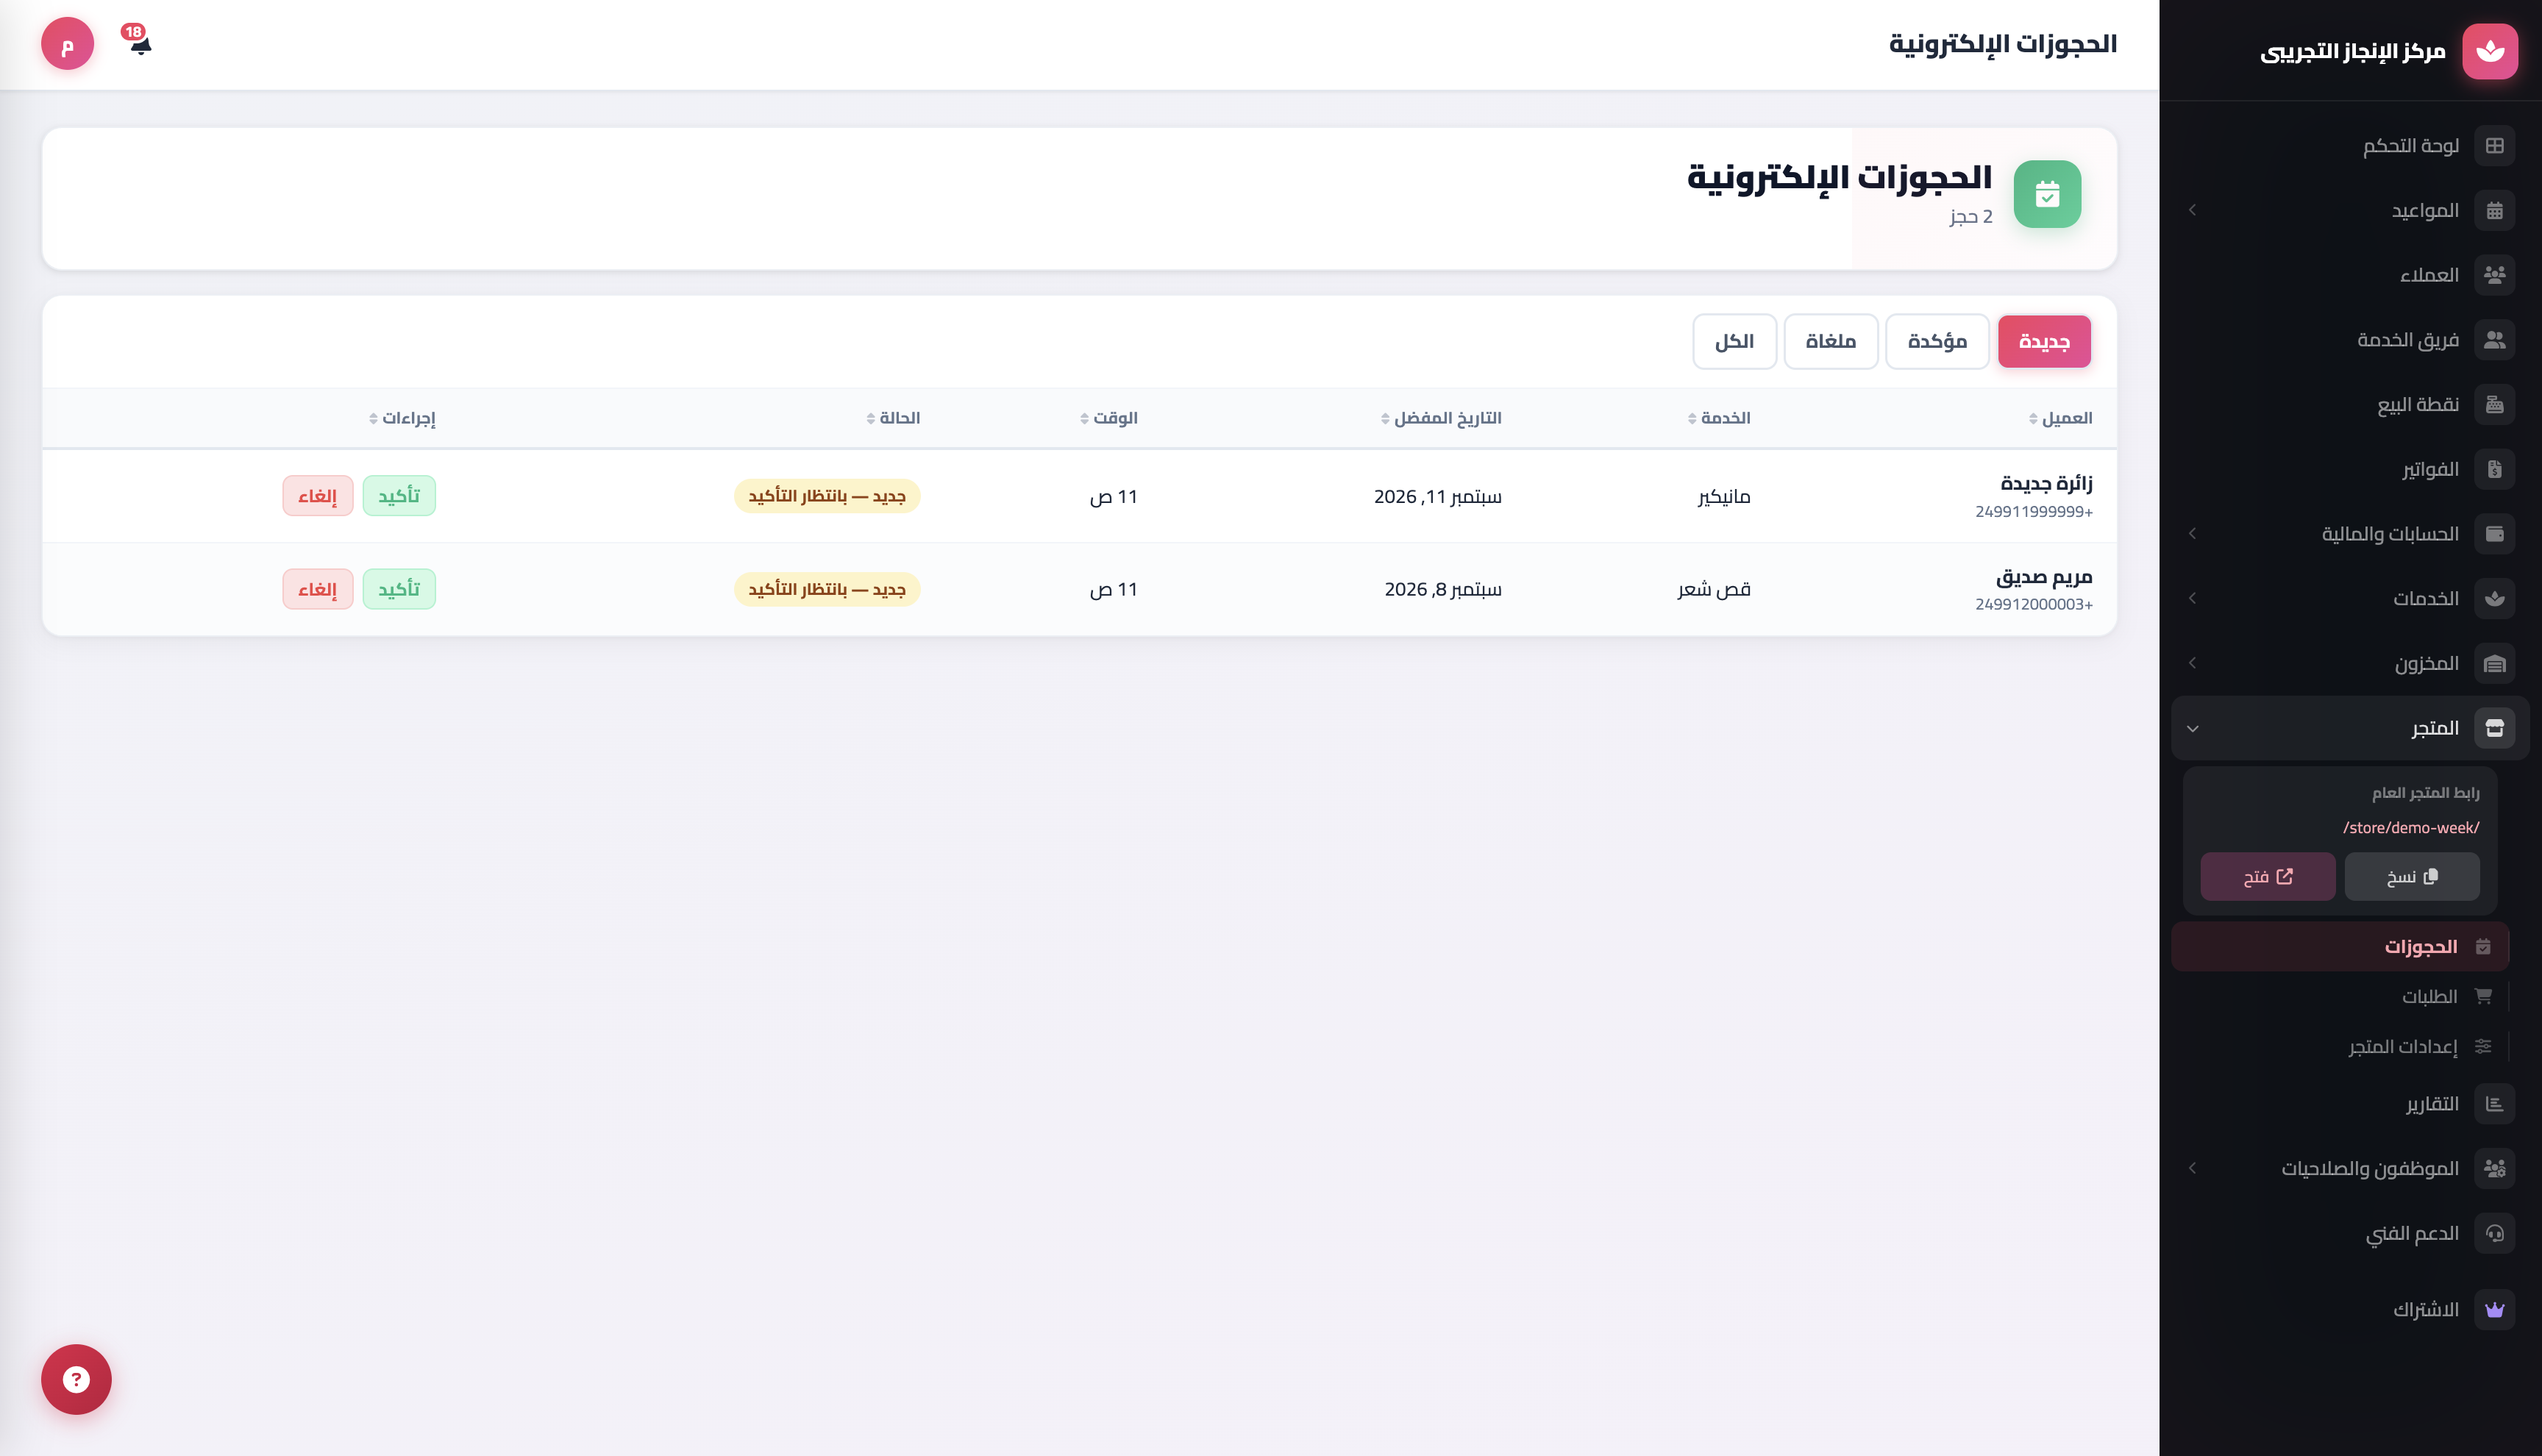Click the نقطة البيع POS icon
Screen dimensions: 2542x1456
(2494, 404)
